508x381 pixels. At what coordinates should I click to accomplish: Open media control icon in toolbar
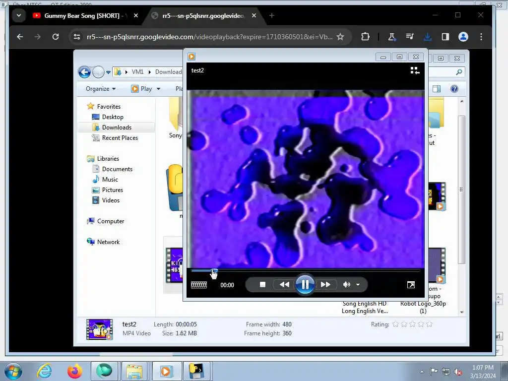(x=410, y=37)
